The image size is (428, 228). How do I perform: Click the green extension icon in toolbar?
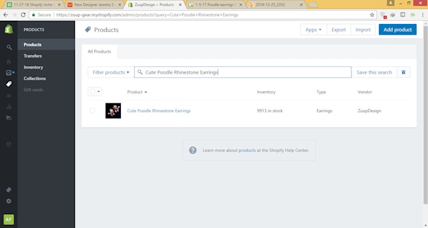(x=413, y=14)
